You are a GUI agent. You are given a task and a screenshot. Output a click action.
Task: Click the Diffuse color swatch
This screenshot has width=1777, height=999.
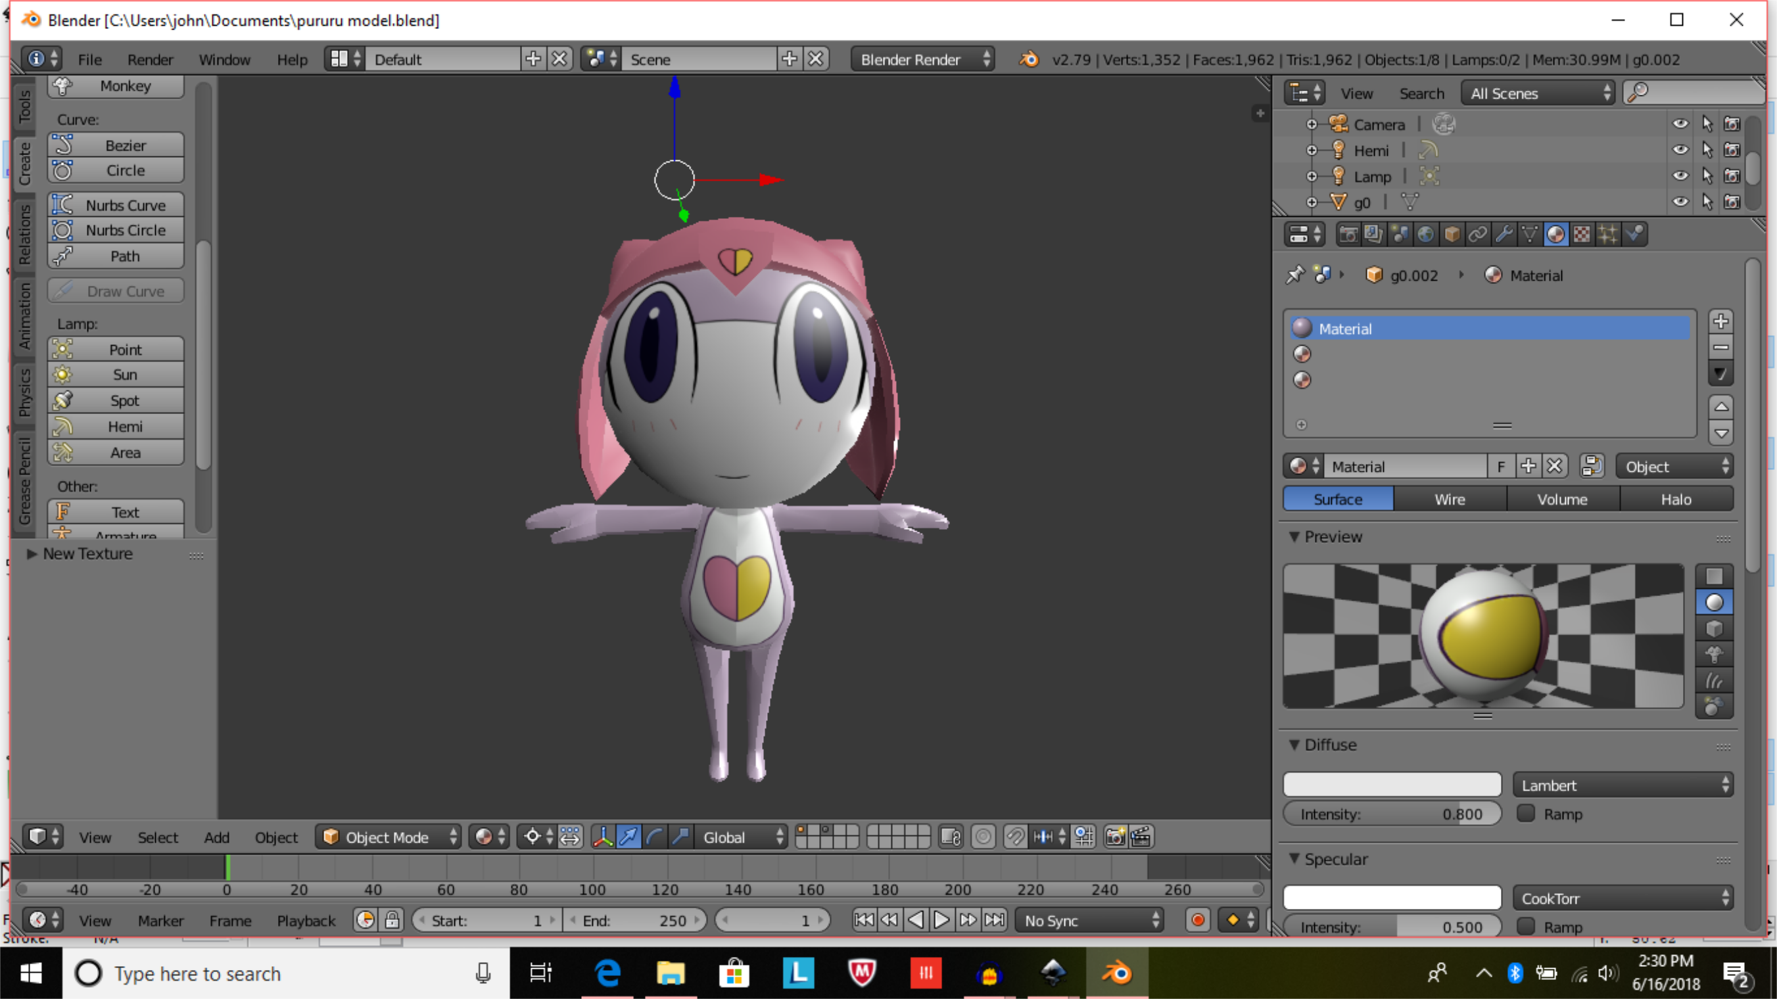click(x=1392, y=785)
